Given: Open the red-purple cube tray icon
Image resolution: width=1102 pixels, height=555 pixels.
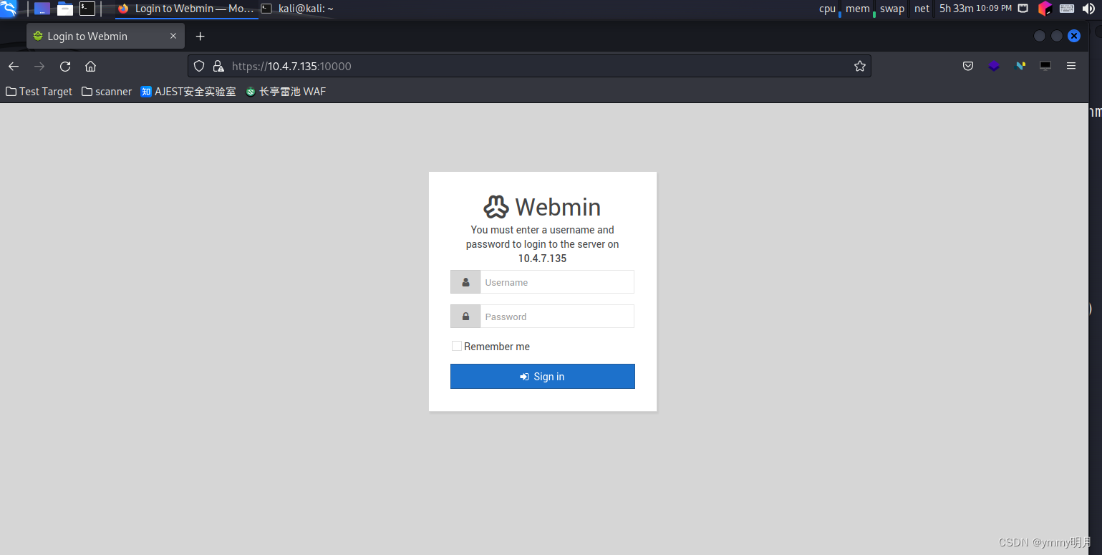Looking at the screenshot, I should point(1045,9).
